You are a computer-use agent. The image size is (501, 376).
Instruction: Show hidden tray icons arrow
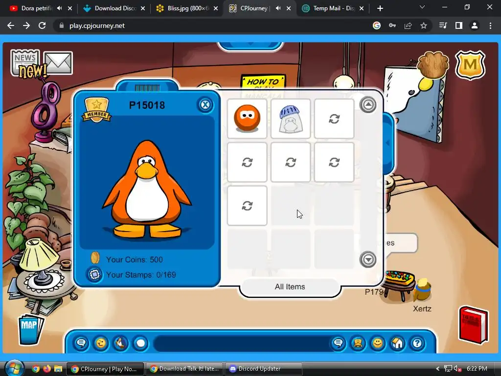(x=438, y=369)
